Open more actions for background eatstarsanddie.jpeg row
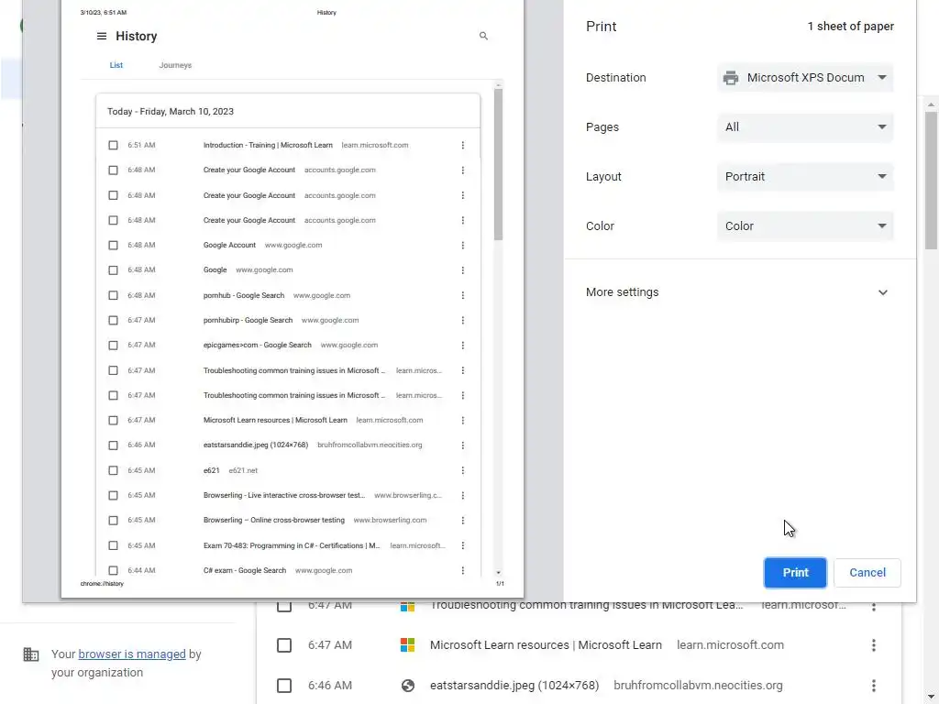Viewport: 939px width, 704px height. pos(874,686)
